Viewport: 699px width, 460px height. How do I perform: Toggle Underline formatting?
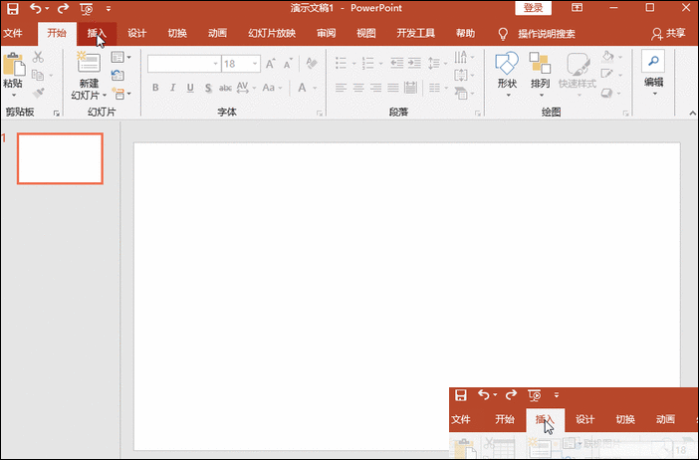[189, 88]
